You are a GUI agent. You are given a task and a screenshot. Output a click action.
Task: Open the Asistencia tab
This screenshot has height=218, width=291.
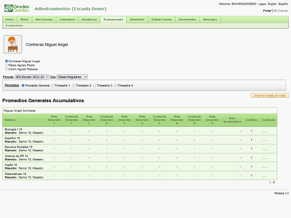tap(89, 20)
